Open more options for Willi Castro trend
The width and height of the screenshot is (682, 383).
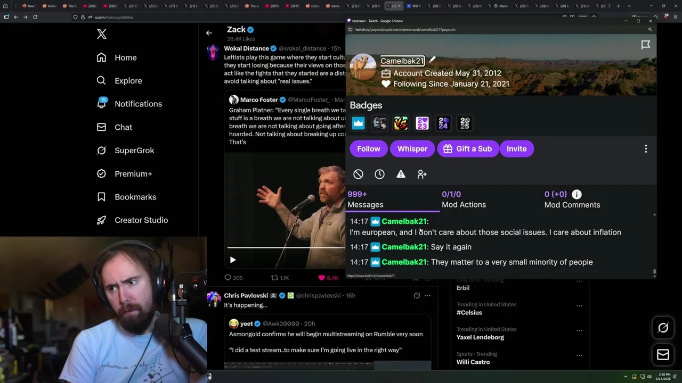pos(579,355)
